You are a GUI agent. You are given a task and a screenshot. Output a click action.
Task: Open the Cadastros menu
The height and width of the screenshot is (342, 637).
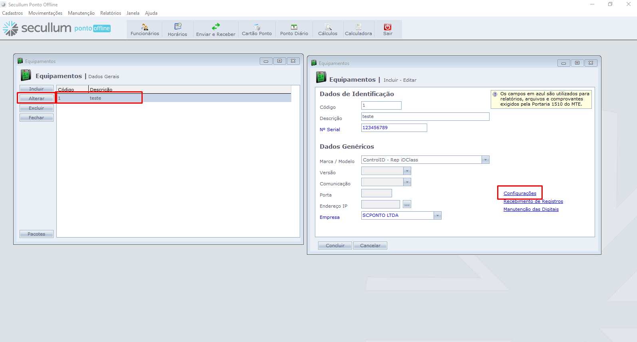coord(12,13)
